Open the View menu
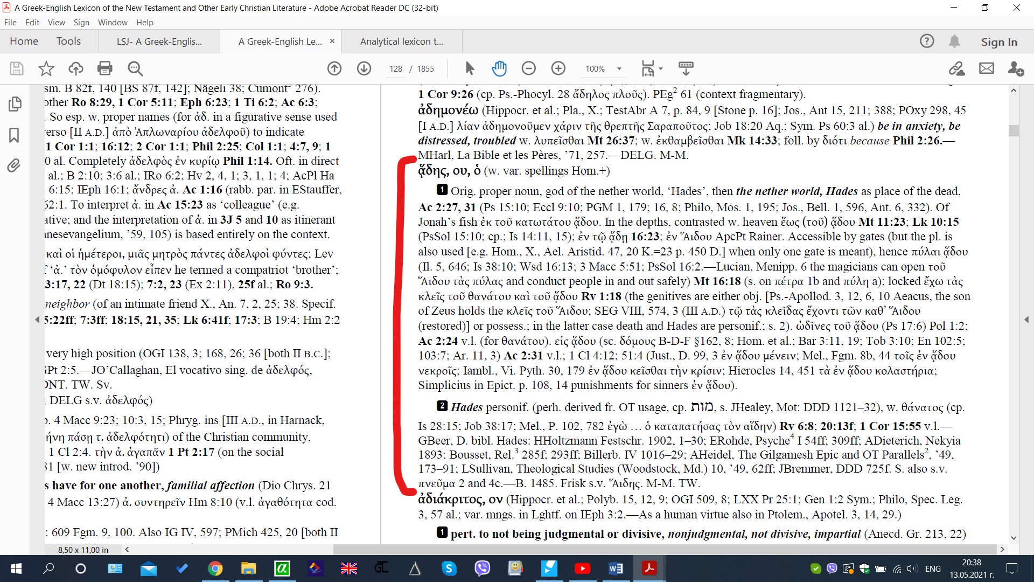The image size is (1034, 582). click(56, 23)
